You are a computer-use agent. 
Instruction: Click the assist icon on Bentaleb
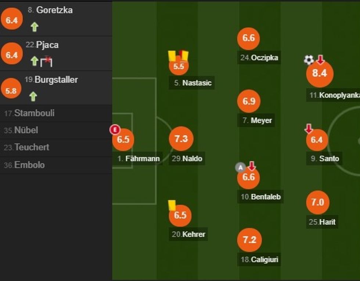240,168
